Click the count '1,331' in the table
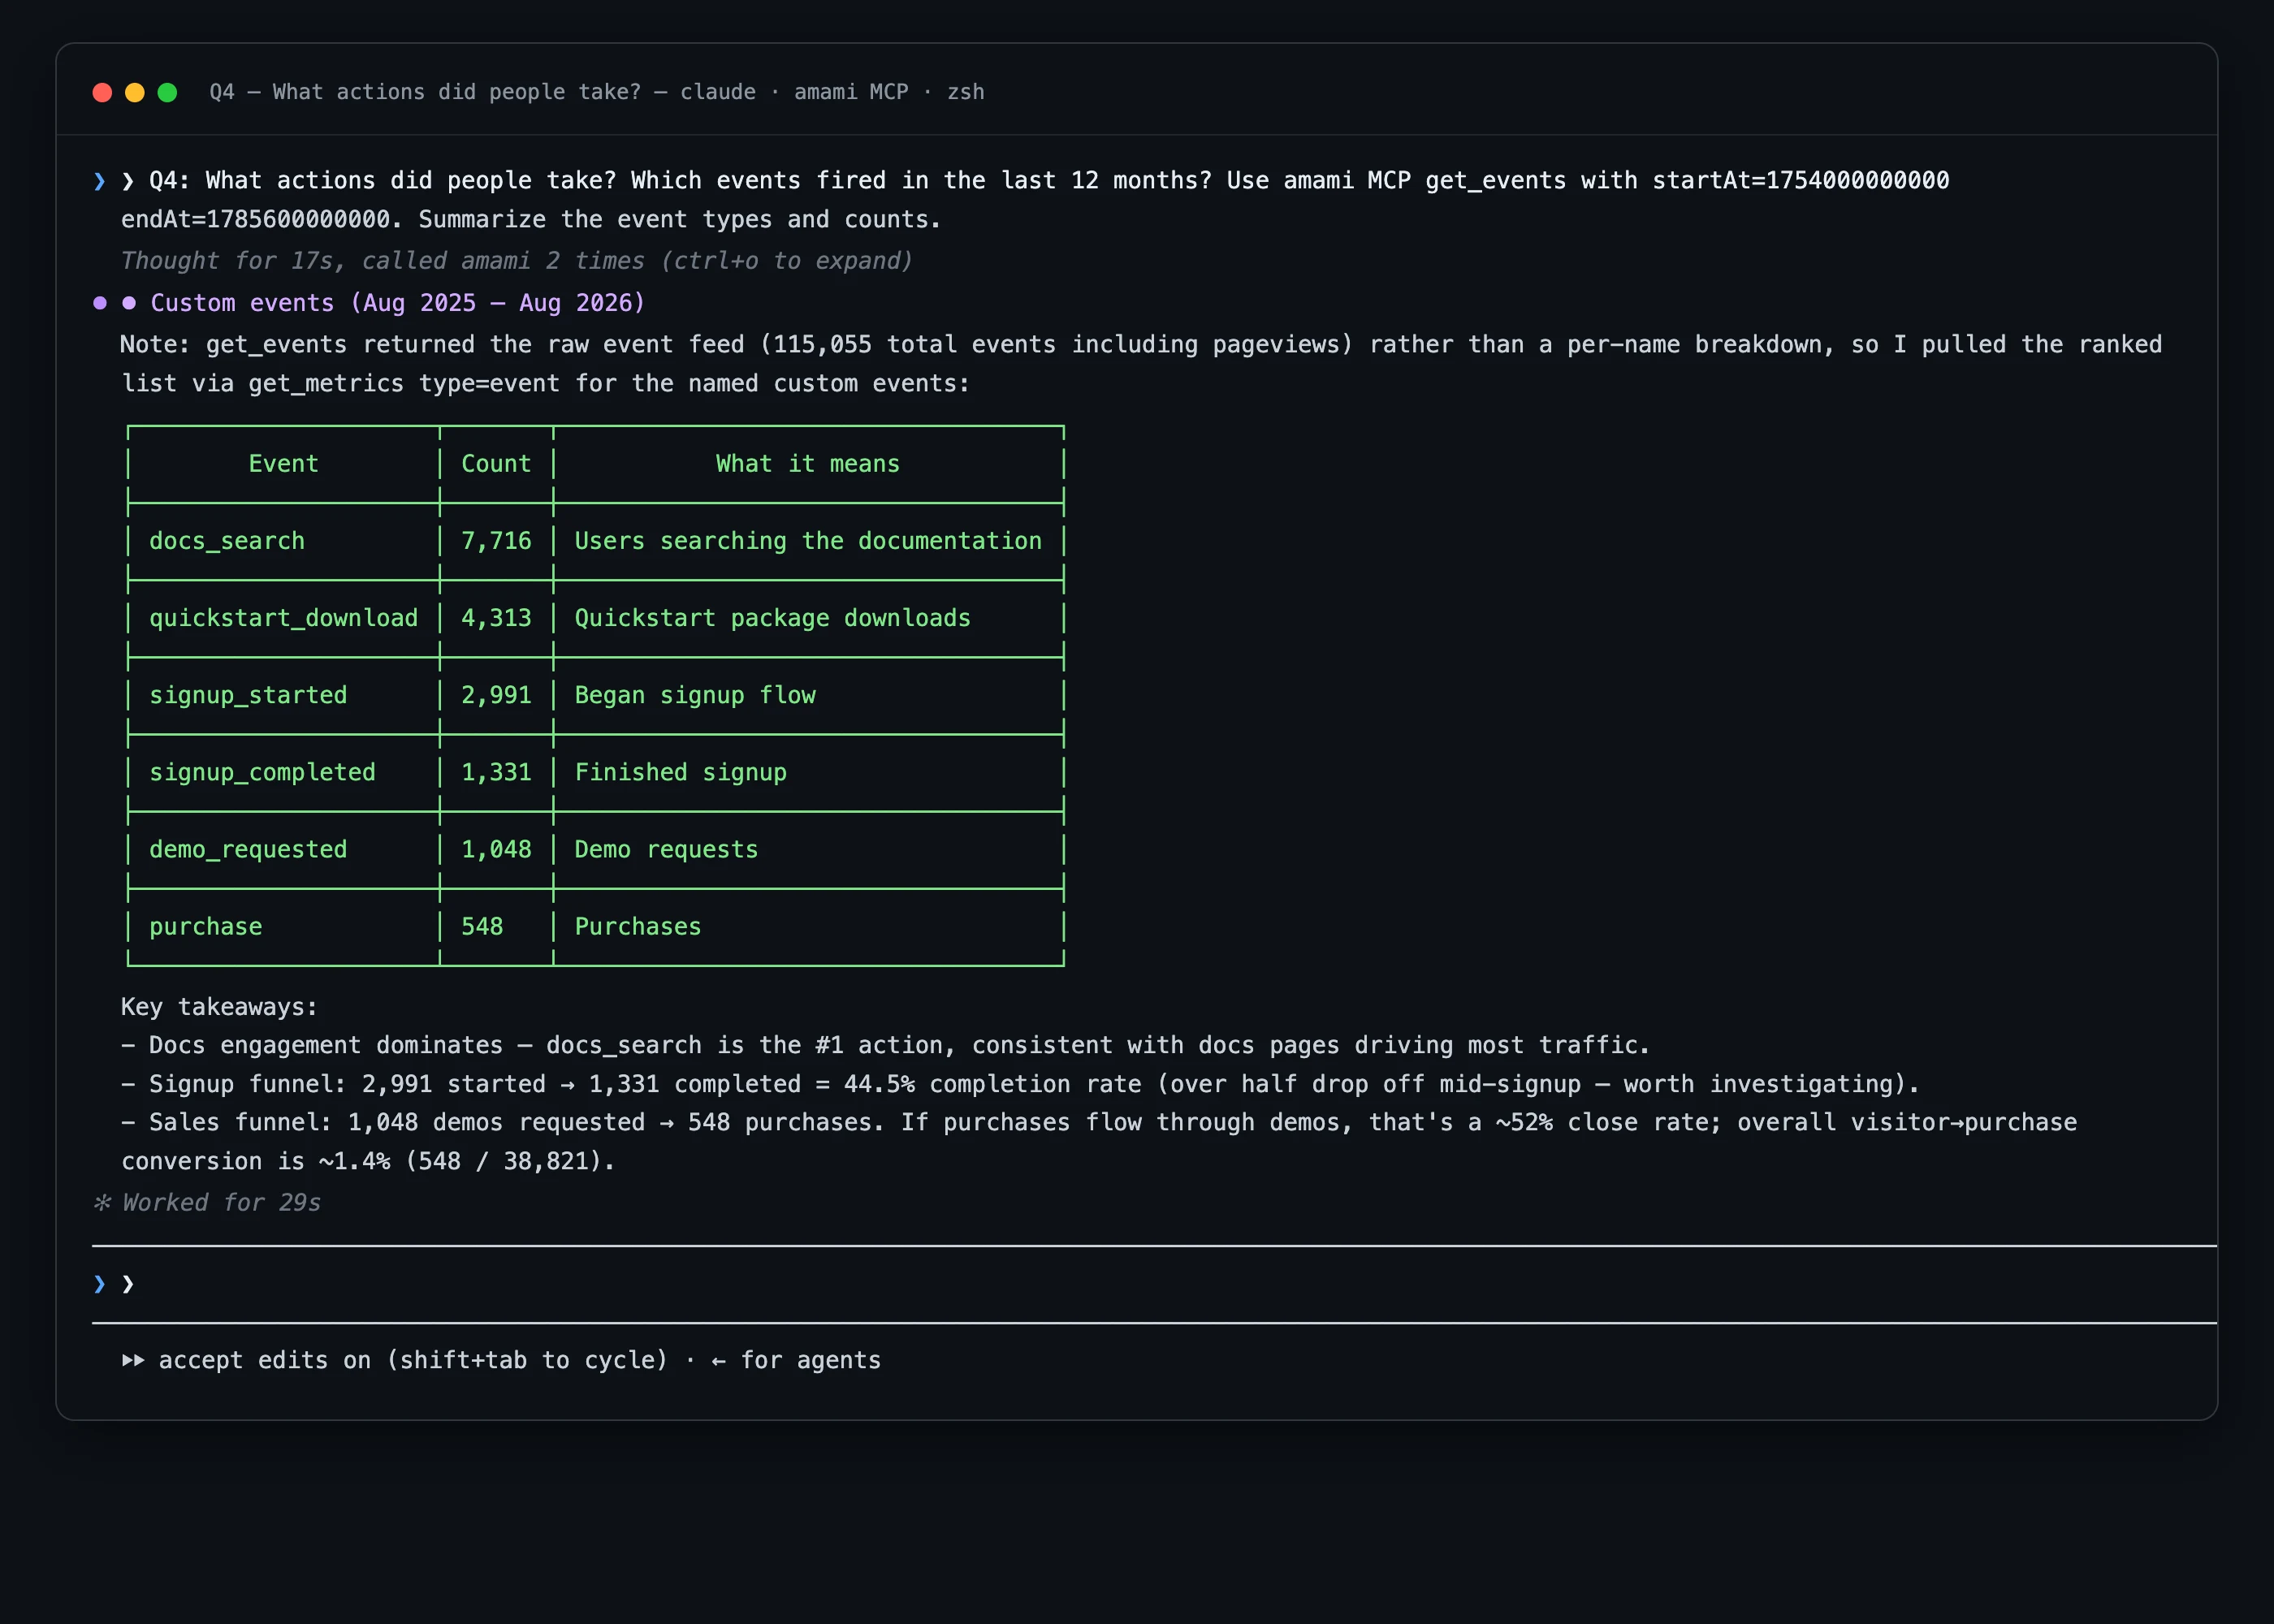2274x1624 pixels. point(496,772)
